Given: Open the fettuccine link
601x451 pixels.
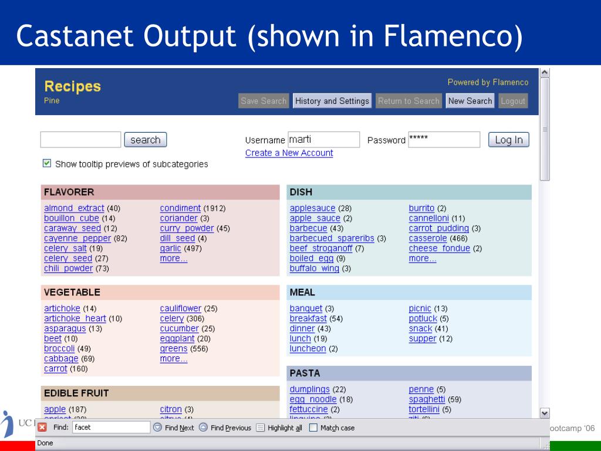Looking at the screenshot, I should tap(309, 409).
